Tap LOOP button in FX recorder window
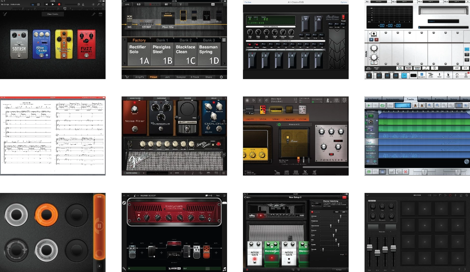The width and height of the screenshot is (470, 272). pos(457,68)
